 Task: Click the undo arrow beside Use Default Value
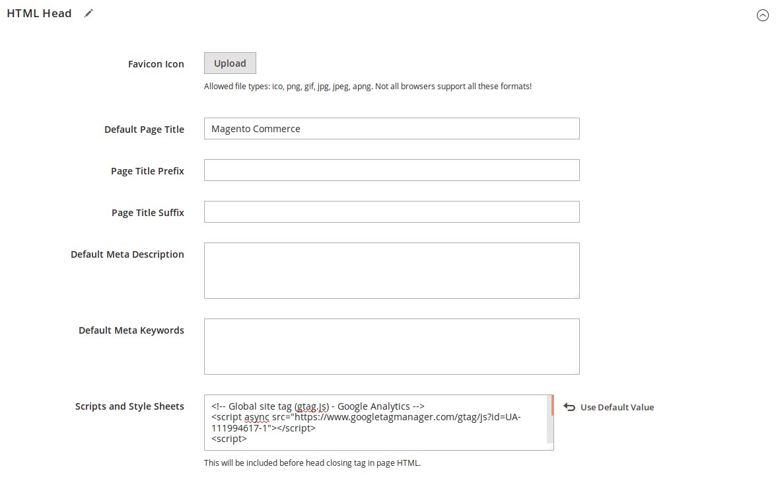click(569, 407)
